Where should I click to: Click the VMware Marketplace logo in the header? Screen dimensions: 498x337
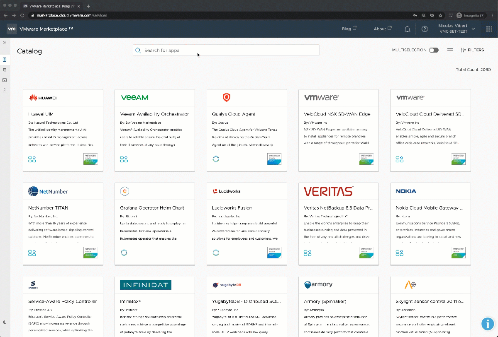[x=12, y=29]
